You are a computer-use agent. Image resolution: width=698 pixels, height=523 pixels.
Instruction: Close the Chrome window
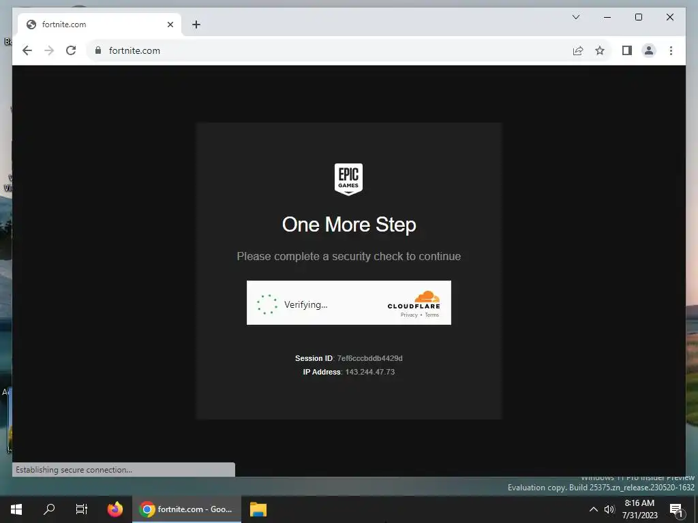669,17
